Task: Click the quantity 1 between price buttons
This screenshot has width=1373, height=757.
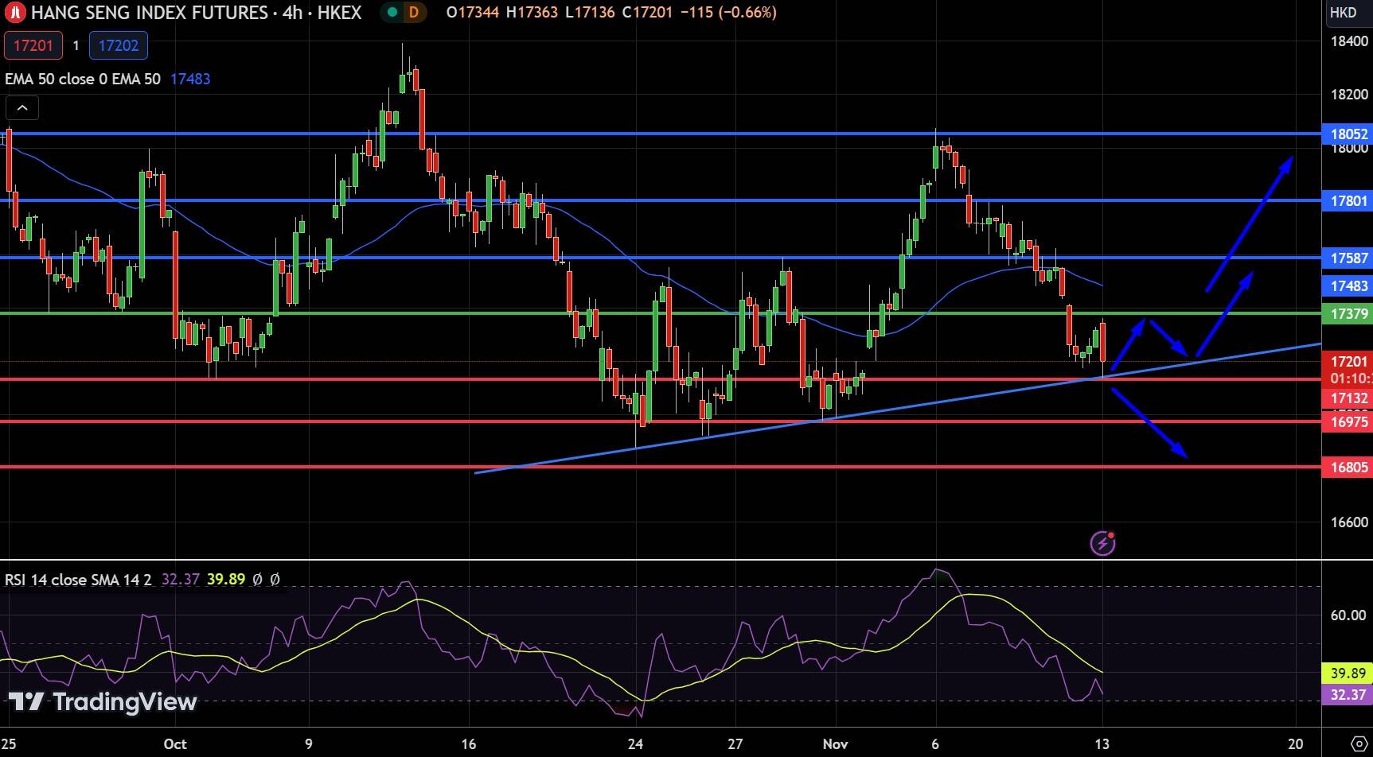Action: pos(76,45)
